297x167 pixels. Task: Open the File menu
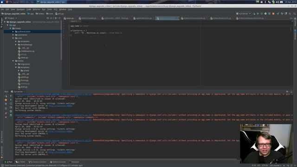pos(2,9)
